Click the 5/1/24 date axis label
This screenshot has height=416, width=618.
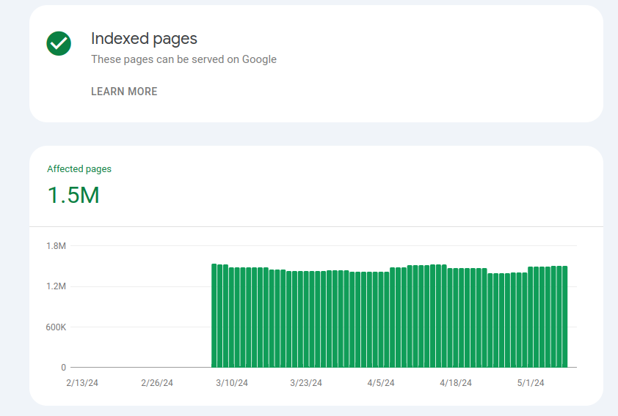[x=531, y=383]
